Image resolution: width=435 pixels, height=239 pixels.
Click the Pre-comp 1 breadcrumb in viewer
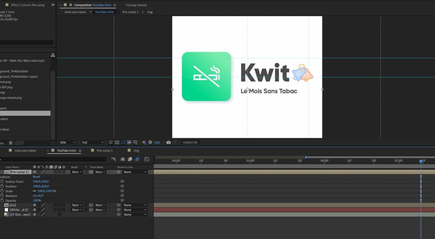(130, 12)
